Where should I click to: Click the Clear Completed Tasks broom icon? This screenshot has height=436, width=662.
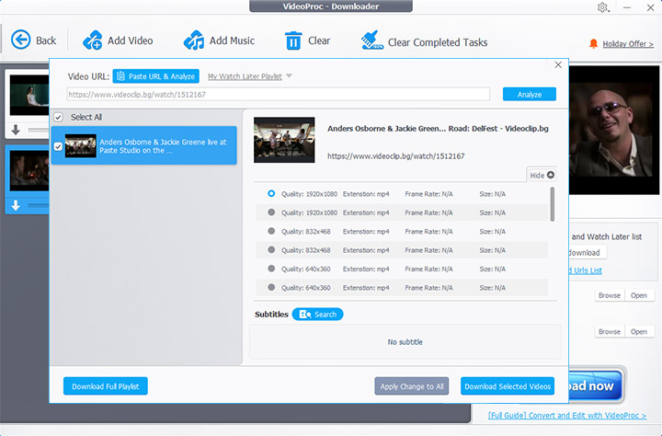tap(371, 40)
